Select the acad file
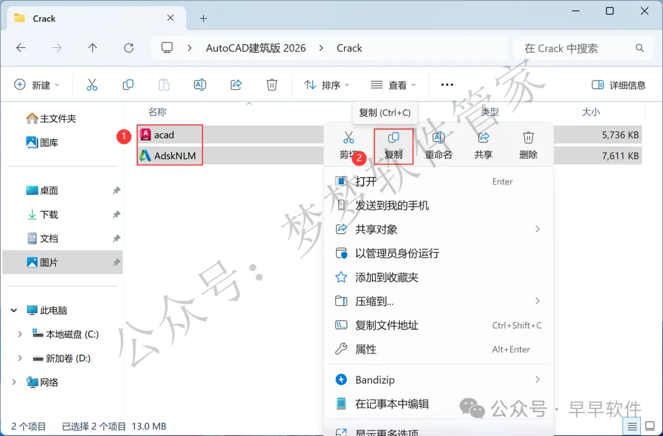The image size is (663, 436). [x=164, y=135]
